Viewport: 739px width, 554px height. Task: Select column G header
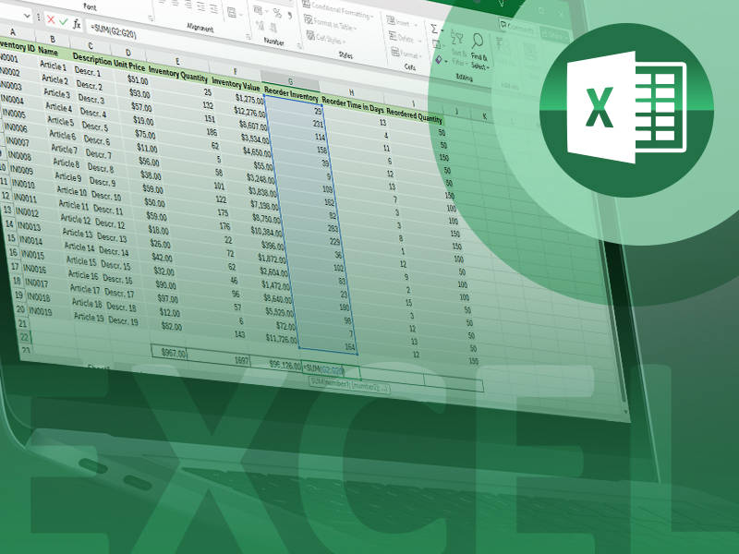[x=290, y=81]
